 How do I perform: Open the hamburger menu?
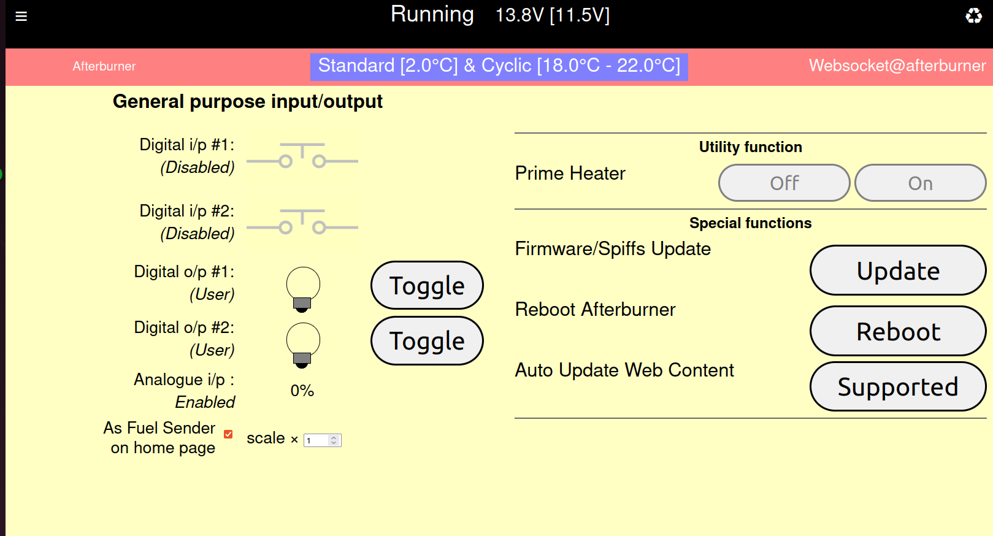pyautogui.click(x=21, y=16)
